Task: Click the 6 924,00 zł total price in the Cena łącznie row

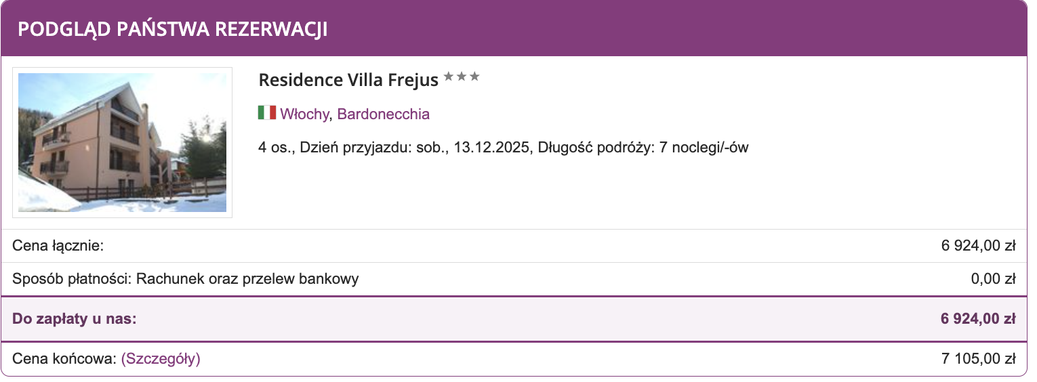Action: tap(978, 246)
